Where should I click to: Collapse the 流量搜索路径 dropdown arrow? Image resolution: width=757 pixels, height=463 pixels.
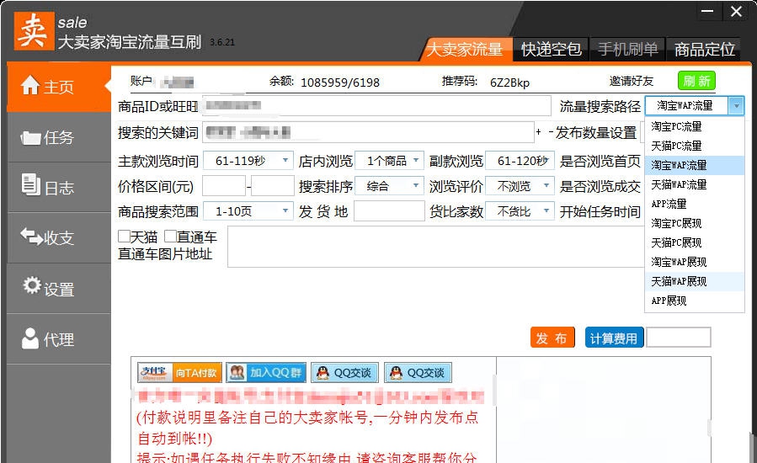tap(736, 106)
